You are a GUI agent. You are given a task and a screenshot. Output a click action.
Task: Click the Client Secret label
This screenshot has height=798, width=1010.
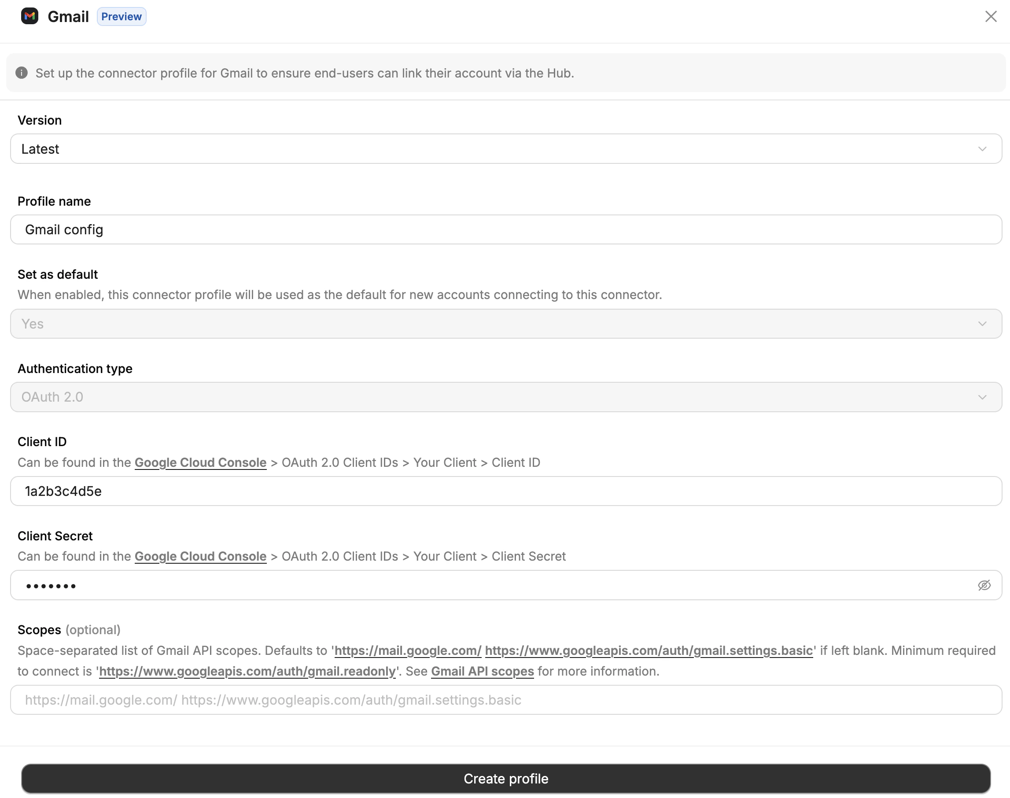(x=55, y=536)
